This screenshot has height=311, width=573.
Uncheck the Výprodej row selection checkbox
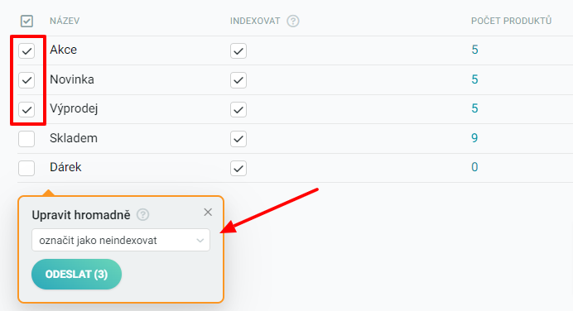point(26,109)
